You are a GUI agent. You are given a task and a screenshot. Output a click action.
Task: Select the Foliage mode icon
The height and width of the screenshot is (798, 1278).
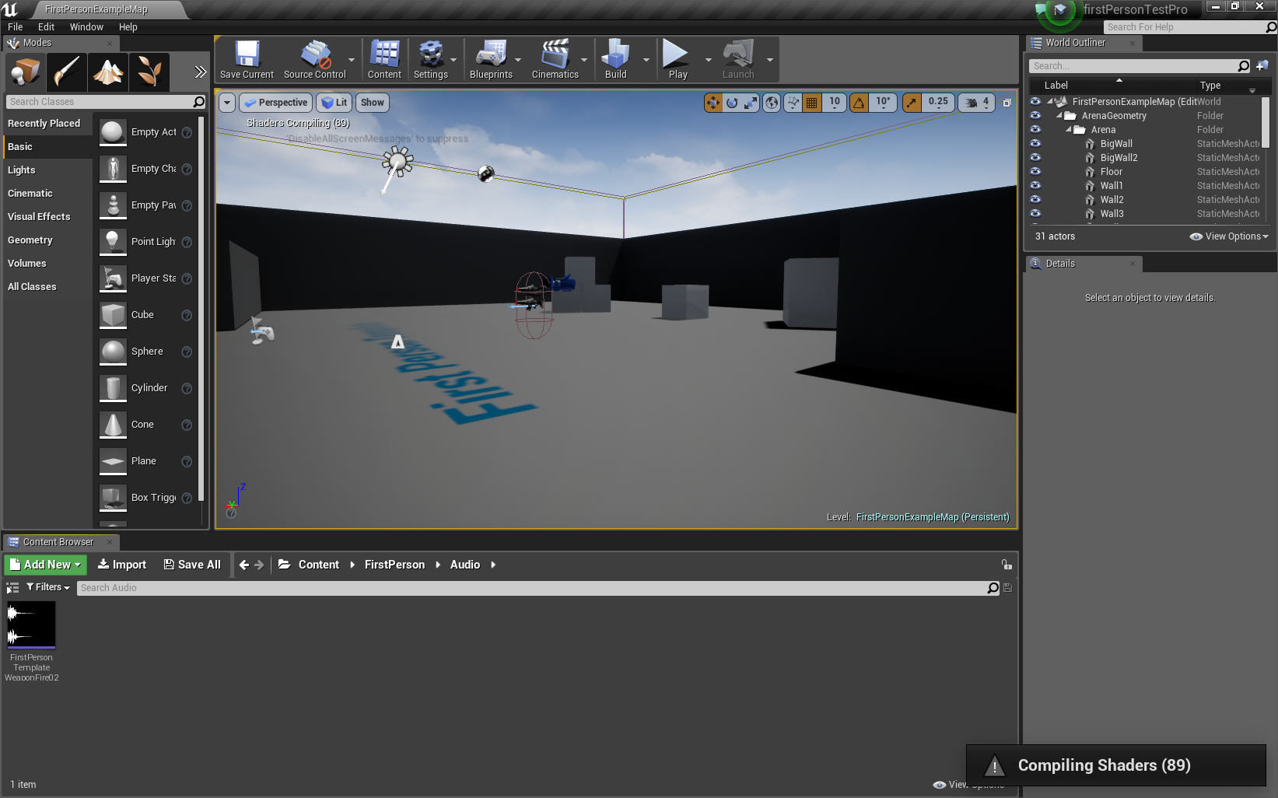[149, 72]
